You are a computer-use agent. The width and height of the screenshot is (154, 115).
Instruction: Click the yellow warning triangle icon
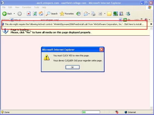coord(47,58)
